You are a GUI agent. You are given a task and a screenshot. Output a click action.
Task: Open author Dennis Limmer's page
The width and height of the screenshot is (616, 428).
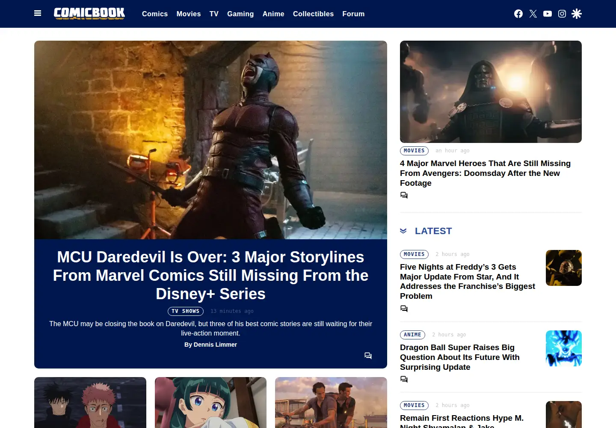(x=215, y=345)
